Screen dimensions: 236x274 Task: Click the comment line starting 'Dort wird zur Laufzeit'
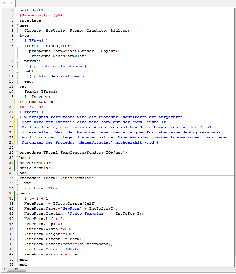[95, 122]
